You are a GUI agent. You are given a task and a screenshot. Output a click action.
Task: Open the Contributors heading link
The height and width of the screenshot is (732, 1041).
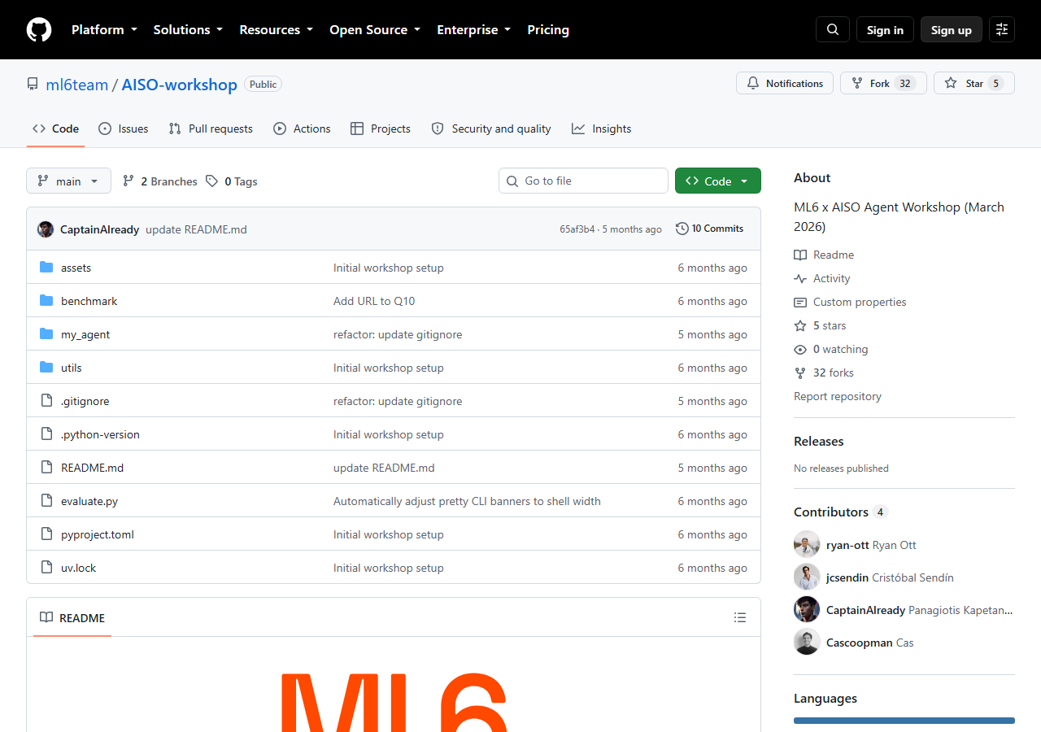(841, 512)
